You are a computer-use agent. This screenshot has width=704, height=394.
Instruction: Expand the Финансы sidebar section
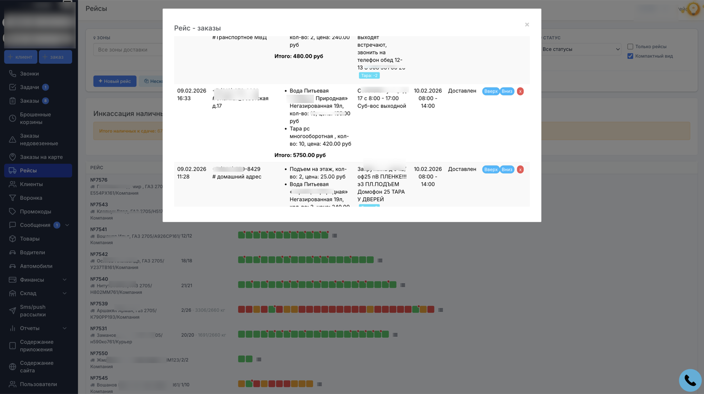(x=64, y=280)
